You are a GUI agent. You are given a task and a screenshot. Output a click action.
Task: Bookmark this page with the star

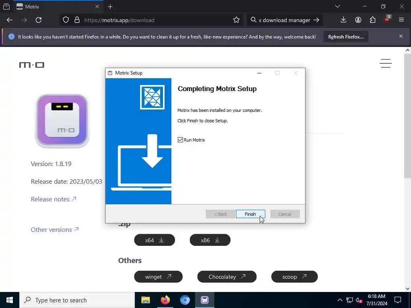(236, 20)
